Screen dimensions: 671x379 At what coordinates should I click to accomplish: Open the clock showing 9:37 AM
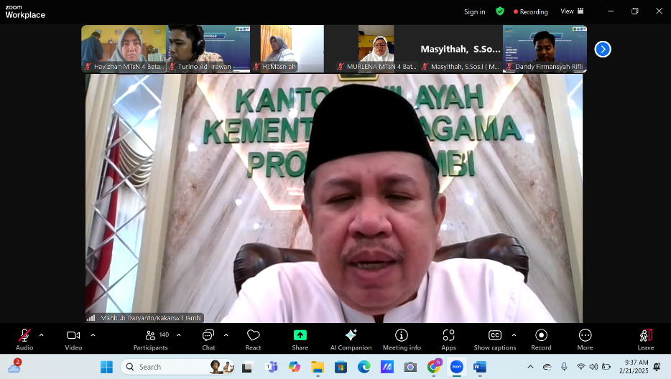tap(634, 367)
